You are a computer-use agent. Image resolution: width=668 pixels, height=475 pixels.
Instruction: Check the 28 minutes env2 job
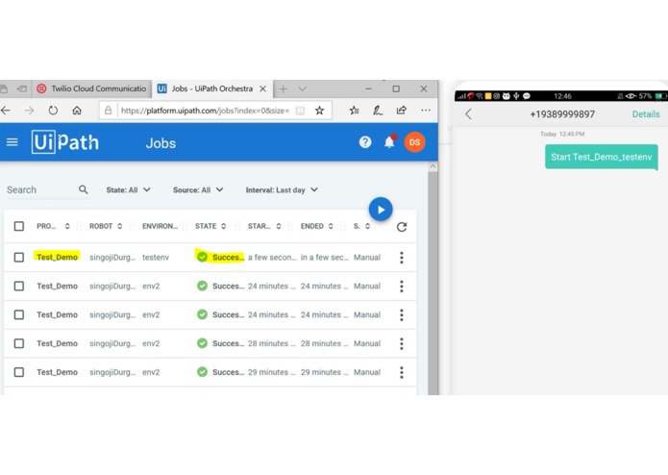(19, 343)
